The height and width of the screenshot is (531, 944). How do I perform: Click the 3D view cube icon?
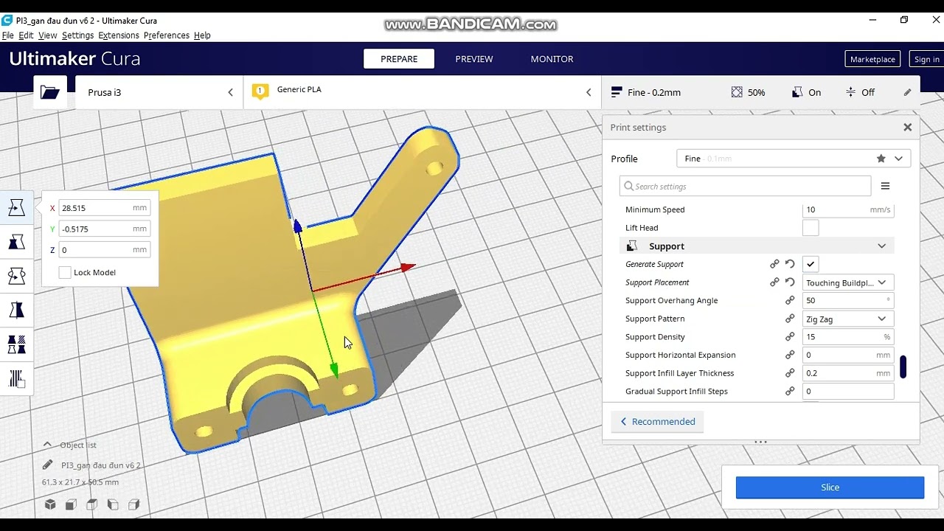point(50,504)
